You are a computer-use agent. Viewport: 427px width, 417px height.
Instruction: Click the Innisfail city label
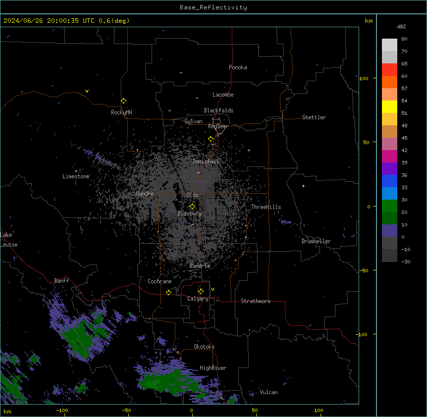pyautogui.click(x=206, y=161)
